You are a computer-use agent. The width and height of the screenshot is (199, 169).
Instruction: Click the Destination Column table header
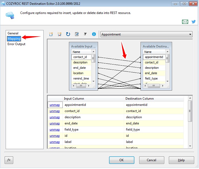pyautogui.click(x=154, y=99)
